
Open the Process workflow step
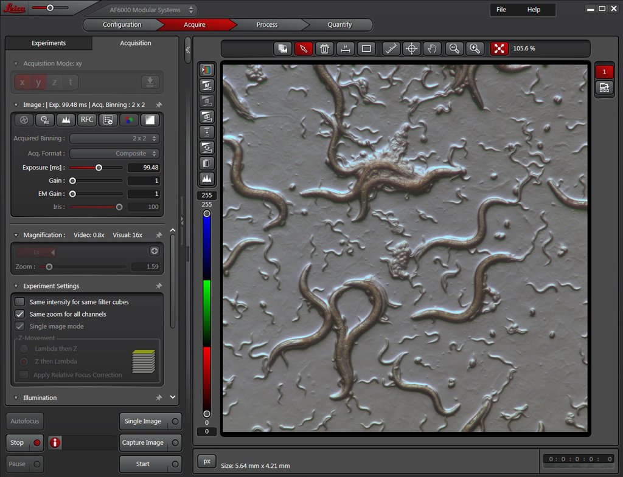[x=267, y=24]
